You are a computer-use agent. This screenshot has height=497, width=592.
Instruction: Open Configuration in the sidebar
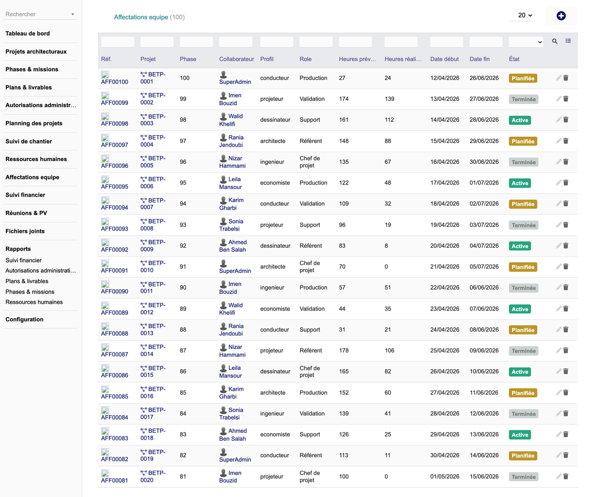24,319
